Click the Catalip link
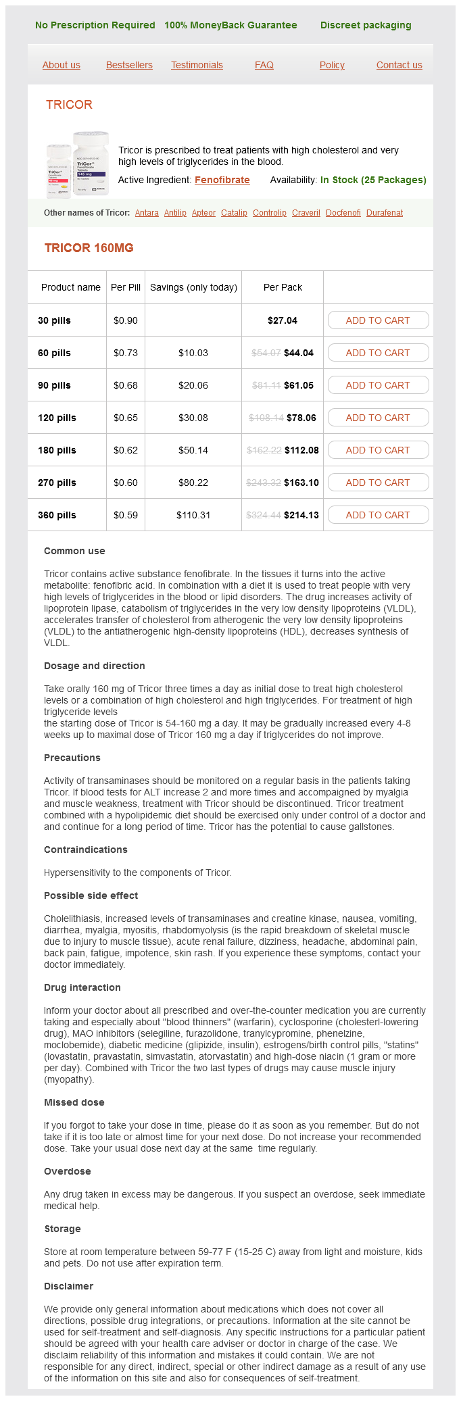 (234, 213)
